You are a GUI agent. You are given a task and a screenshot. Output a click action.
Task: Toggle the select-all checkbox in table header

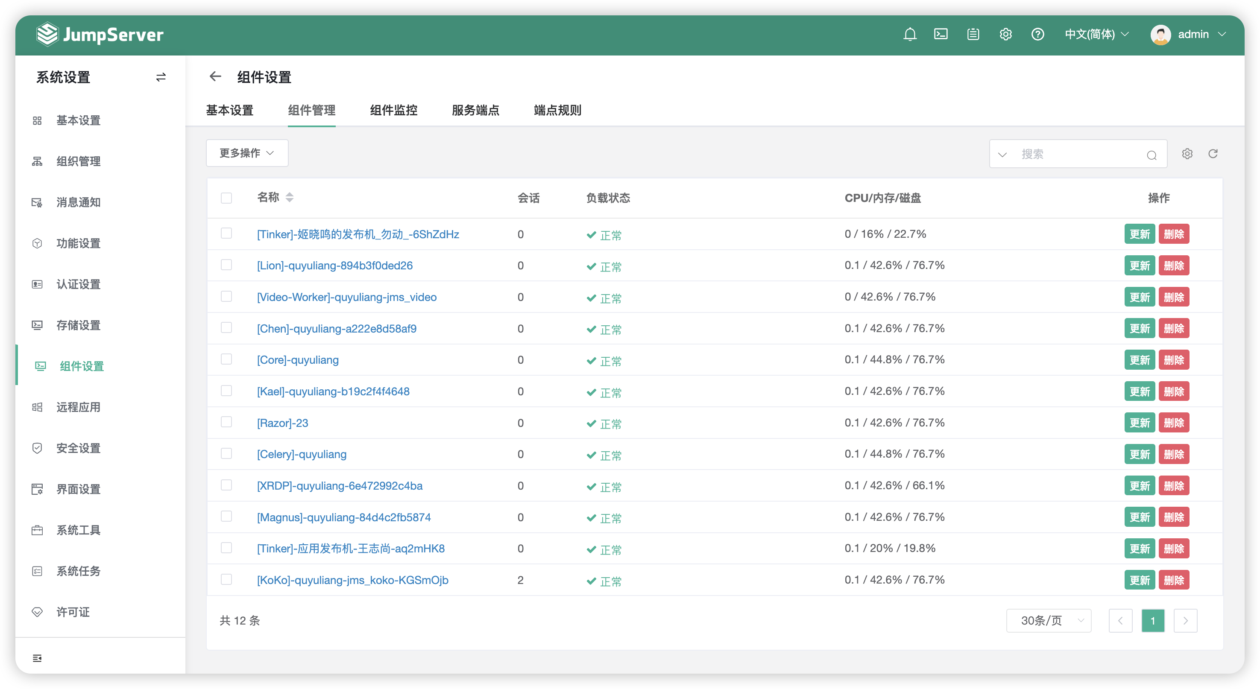(x=226, y=198)
